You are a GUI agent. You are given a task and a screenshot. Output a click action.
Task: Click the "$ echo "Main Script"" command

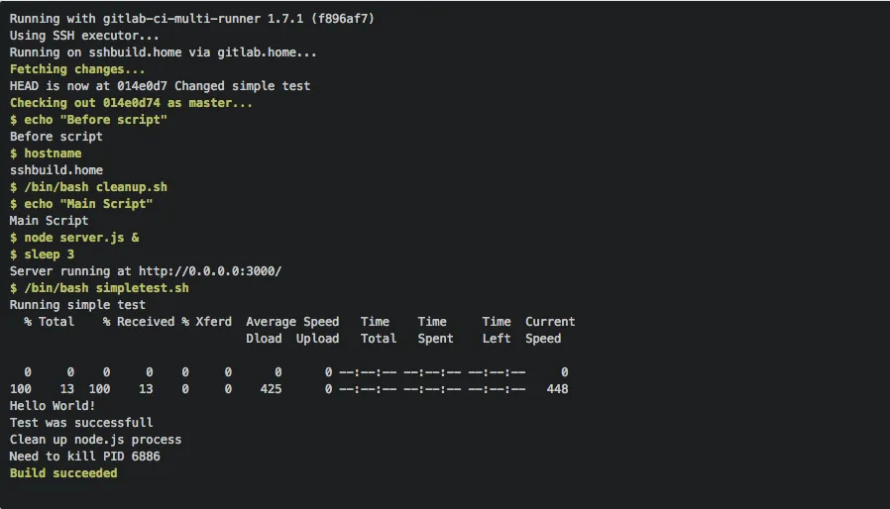[x=81, y=204]
